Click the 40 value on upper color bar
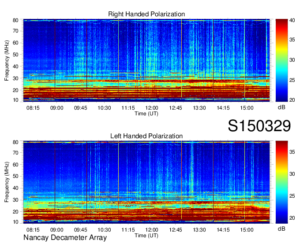The height and width of the screenshot is (243, 300). [292, 20]
